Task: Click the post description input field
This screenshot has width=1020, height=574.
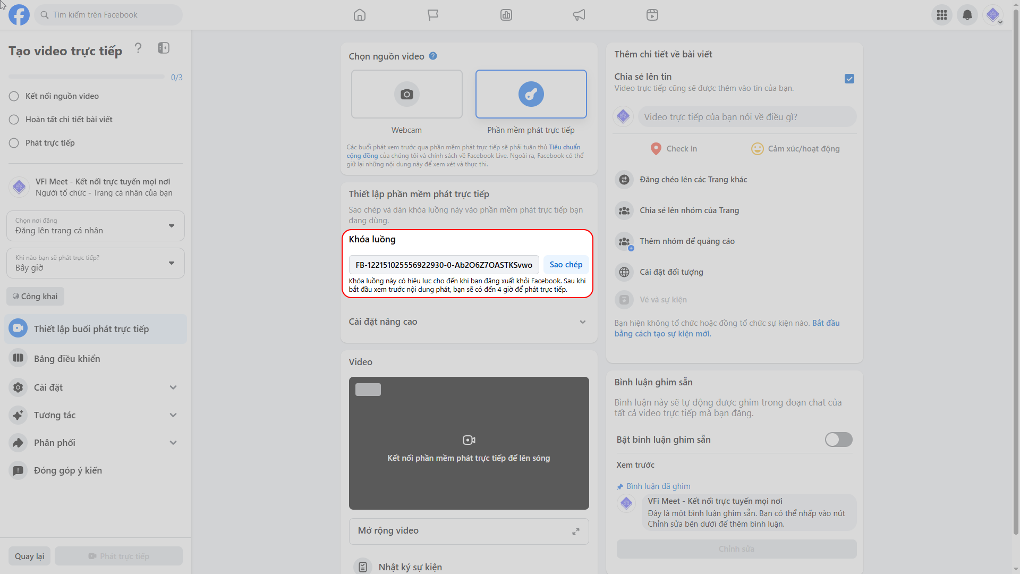Action: pos(746,117)
